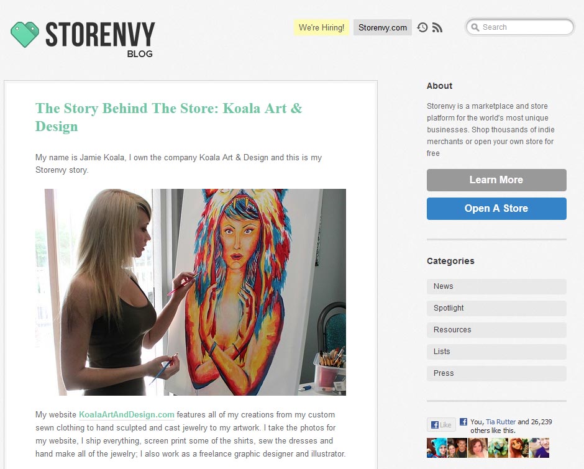Click the Learn More button

(496, 180)
